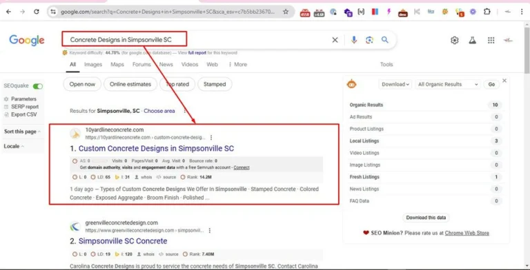Screen dimensions: 530x270
Task: Switch to the Maps tab
Action: pyautogui.click(x=117, y=65)
